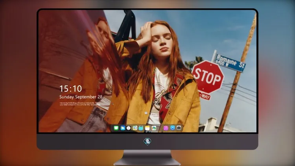Open the Weather app in the dock

(x=123, y=128)
